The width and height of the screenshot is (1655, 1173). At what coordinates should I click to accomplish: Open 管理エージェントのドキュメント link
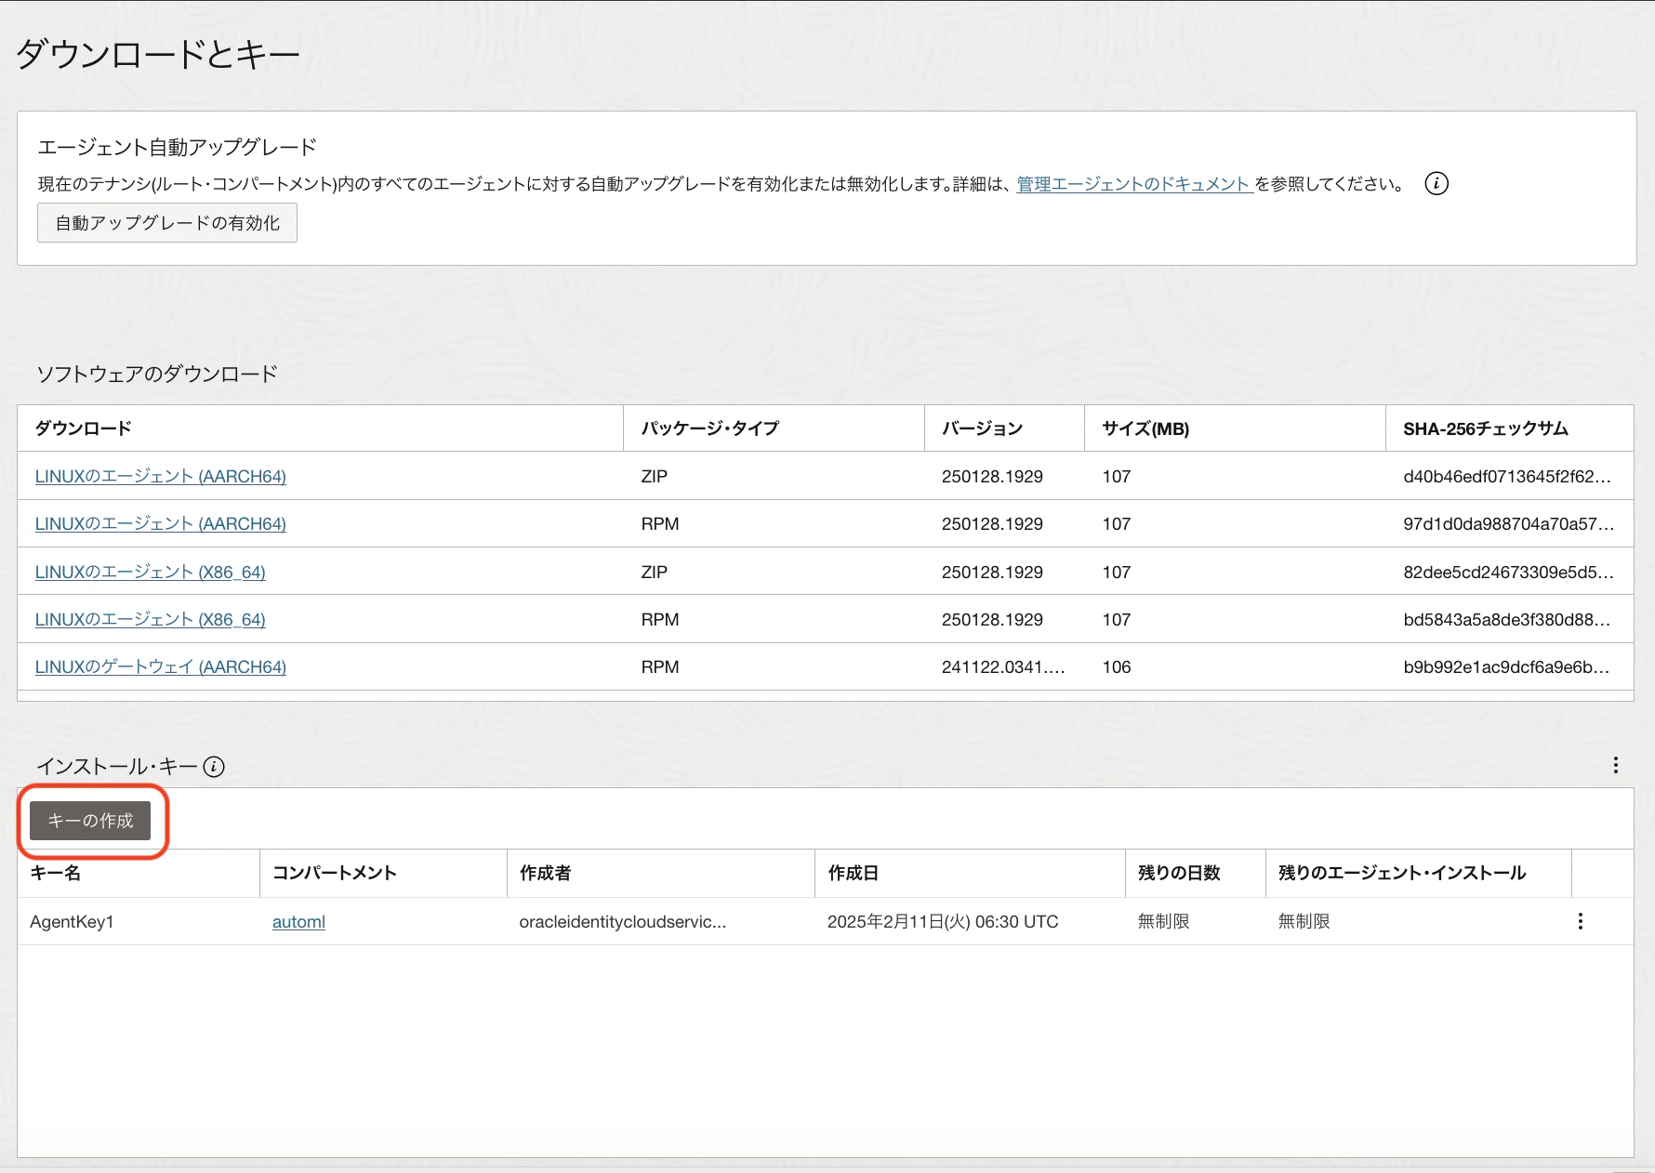click(1133, 184)
